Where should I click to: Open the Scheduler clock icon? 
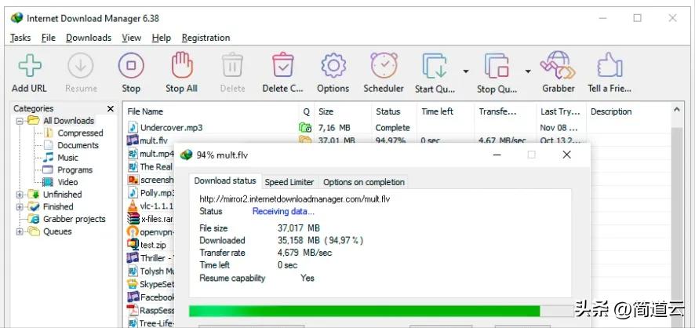(x=384, y=65)
